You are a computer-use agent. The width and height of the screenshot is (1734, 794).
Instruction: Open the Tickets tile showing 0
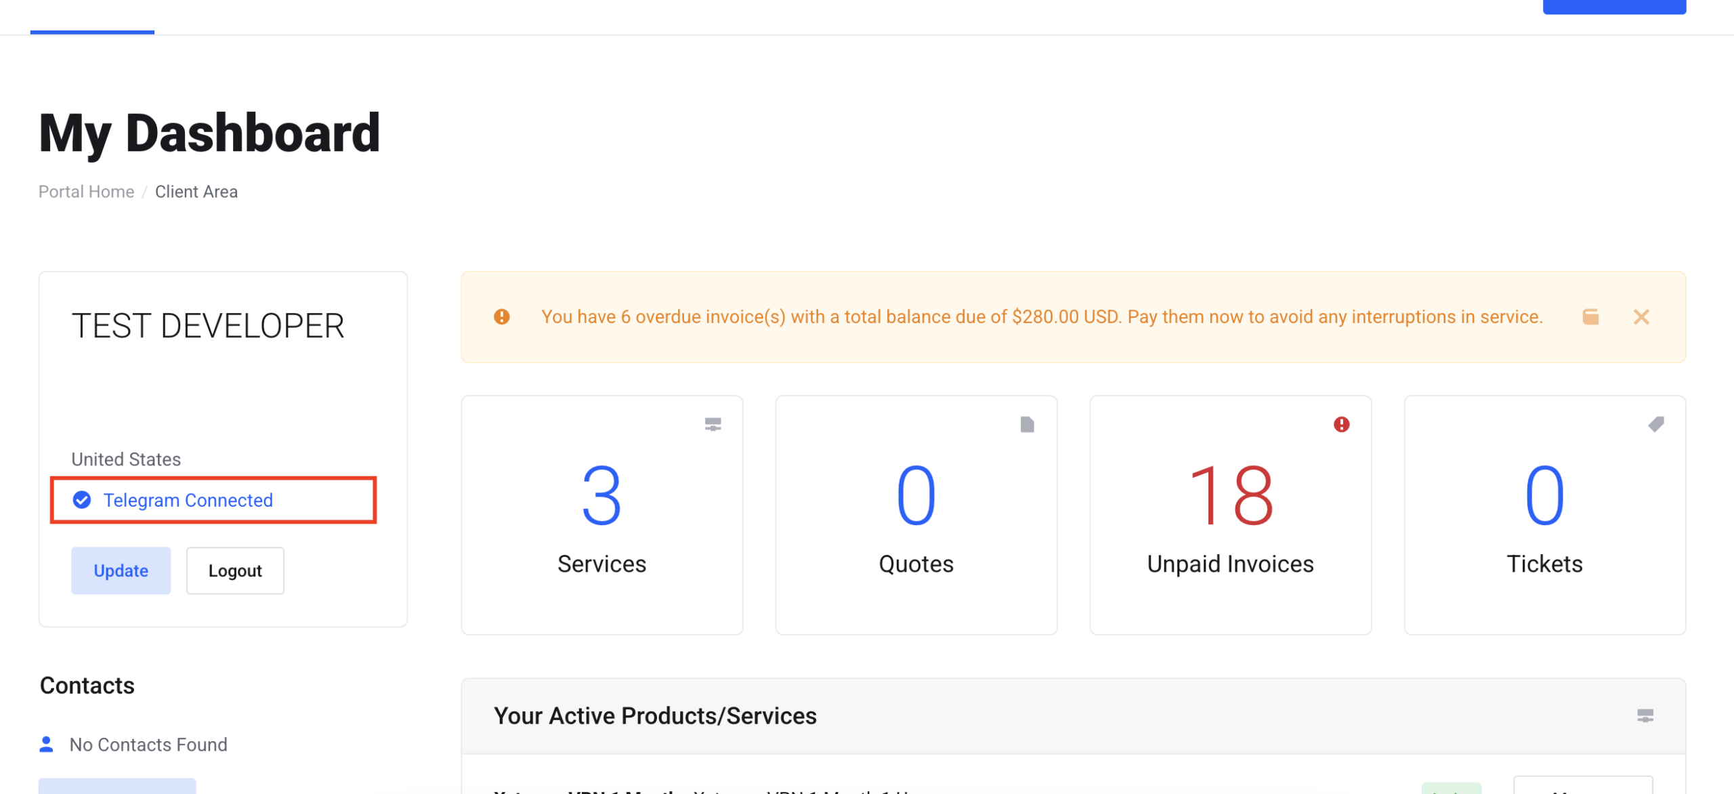(x=1544, y=515)
